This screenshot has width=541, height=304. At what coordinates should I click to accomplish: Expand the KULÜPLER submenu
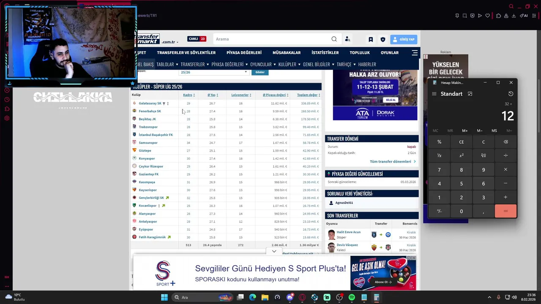(x=299, y=65)
